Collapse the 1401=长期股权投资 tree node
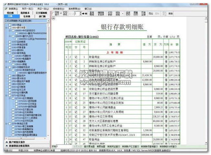 pyautogui.click(x=6, y=67)
